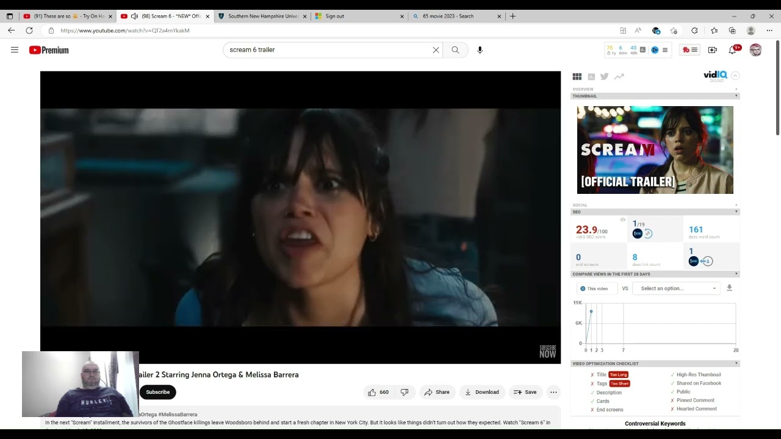Viewport: 781px width, 439px height.
Task: Mute the Scream 6 tab audio
Action: coord(134,16)
